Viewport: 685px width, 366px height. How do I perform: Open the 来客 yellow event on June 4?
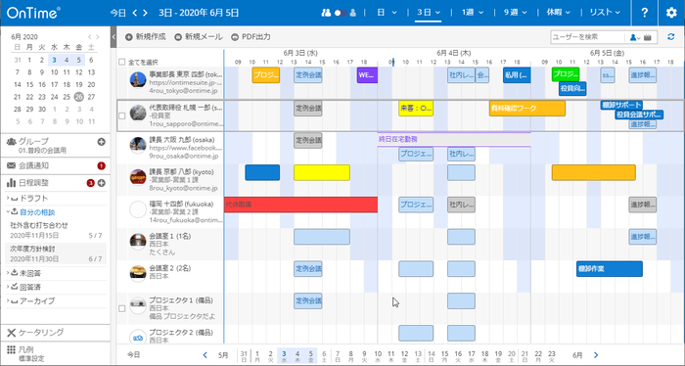point(416,109)
